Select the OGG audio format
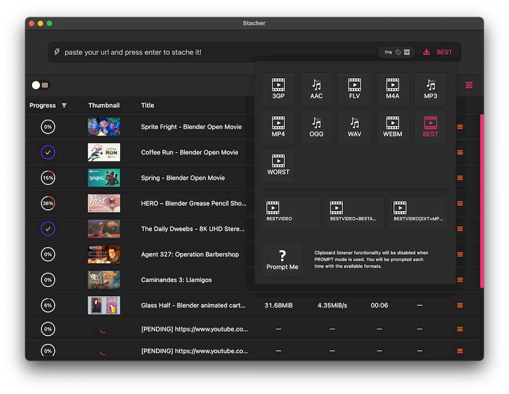The width and height of the screenshot is (509, 394). click(316, 126)
